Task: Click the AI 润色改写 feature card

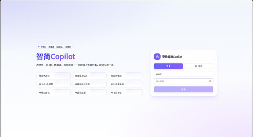Action: pyautogui.click(x=54, y=76)
